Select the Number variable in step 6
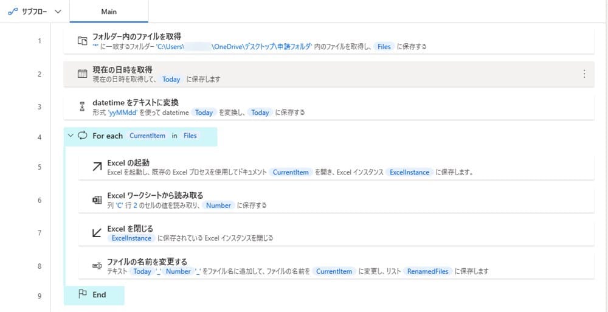The height and width of the screenshot is (312, 608). (218, 206)
